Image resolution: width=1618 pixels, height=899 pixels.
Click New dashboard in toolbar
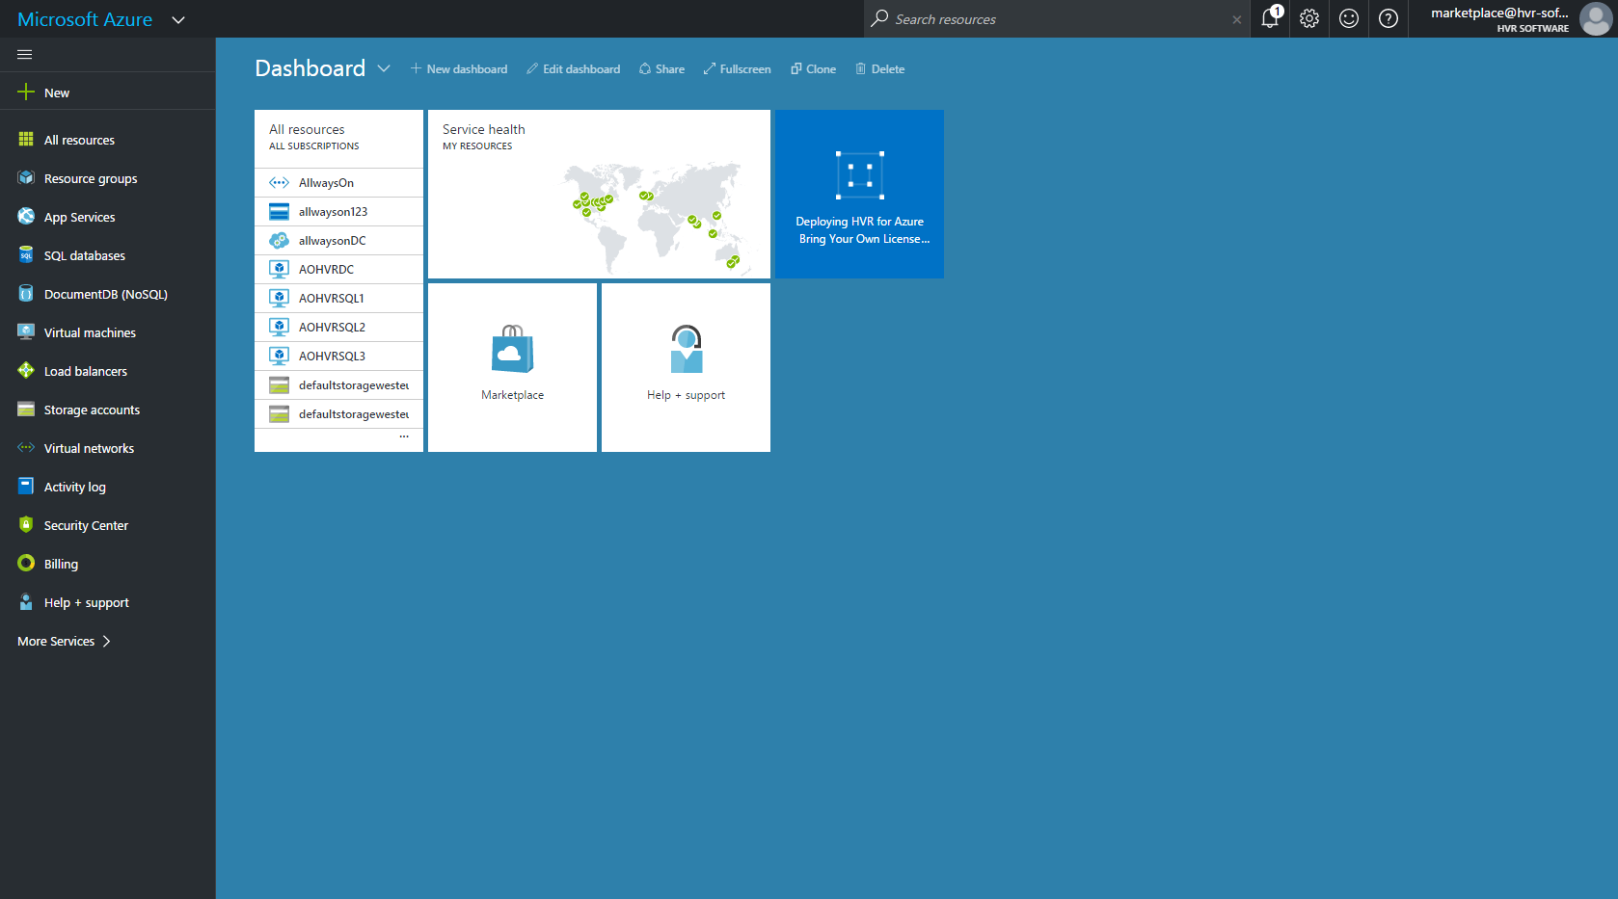(459, 69)
